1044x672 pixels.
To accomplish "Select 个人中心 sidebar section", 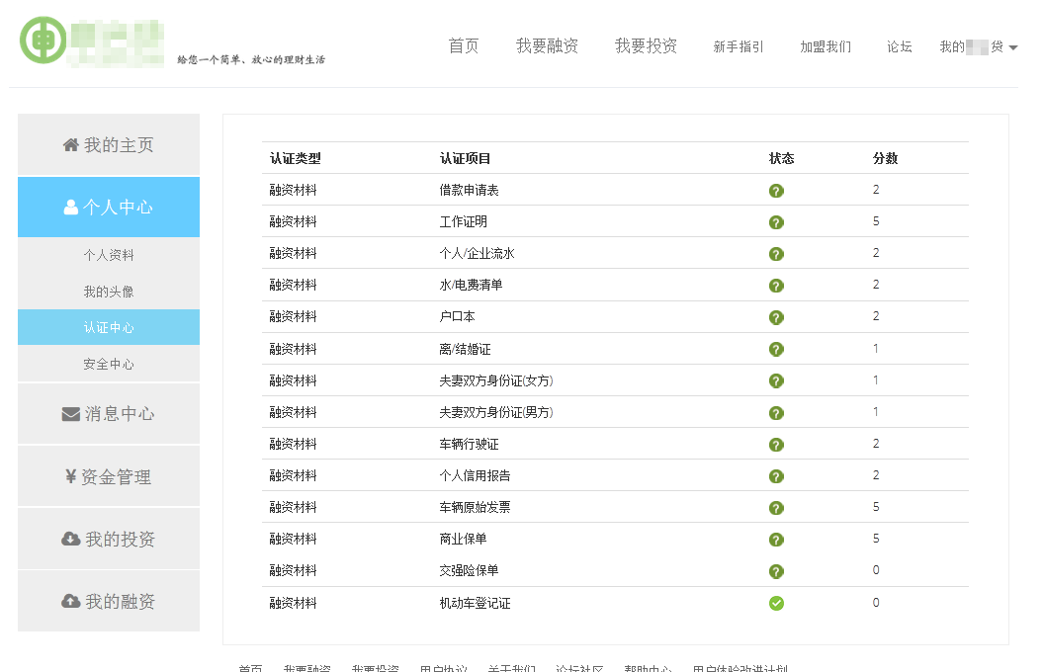I will (109, 207).
